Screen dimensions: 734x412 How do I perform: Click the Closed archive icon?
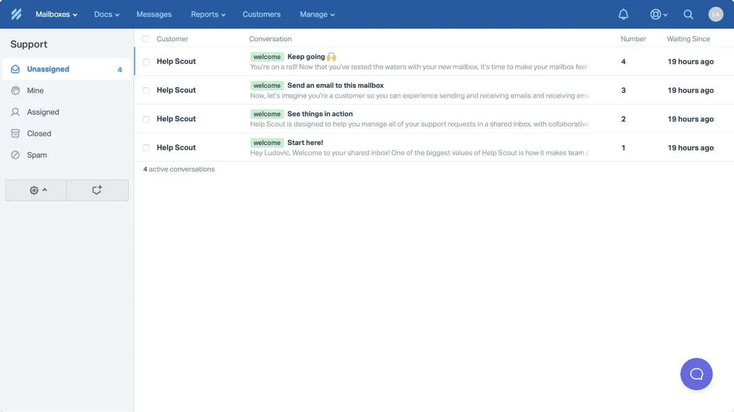click(x=16, y=134)
